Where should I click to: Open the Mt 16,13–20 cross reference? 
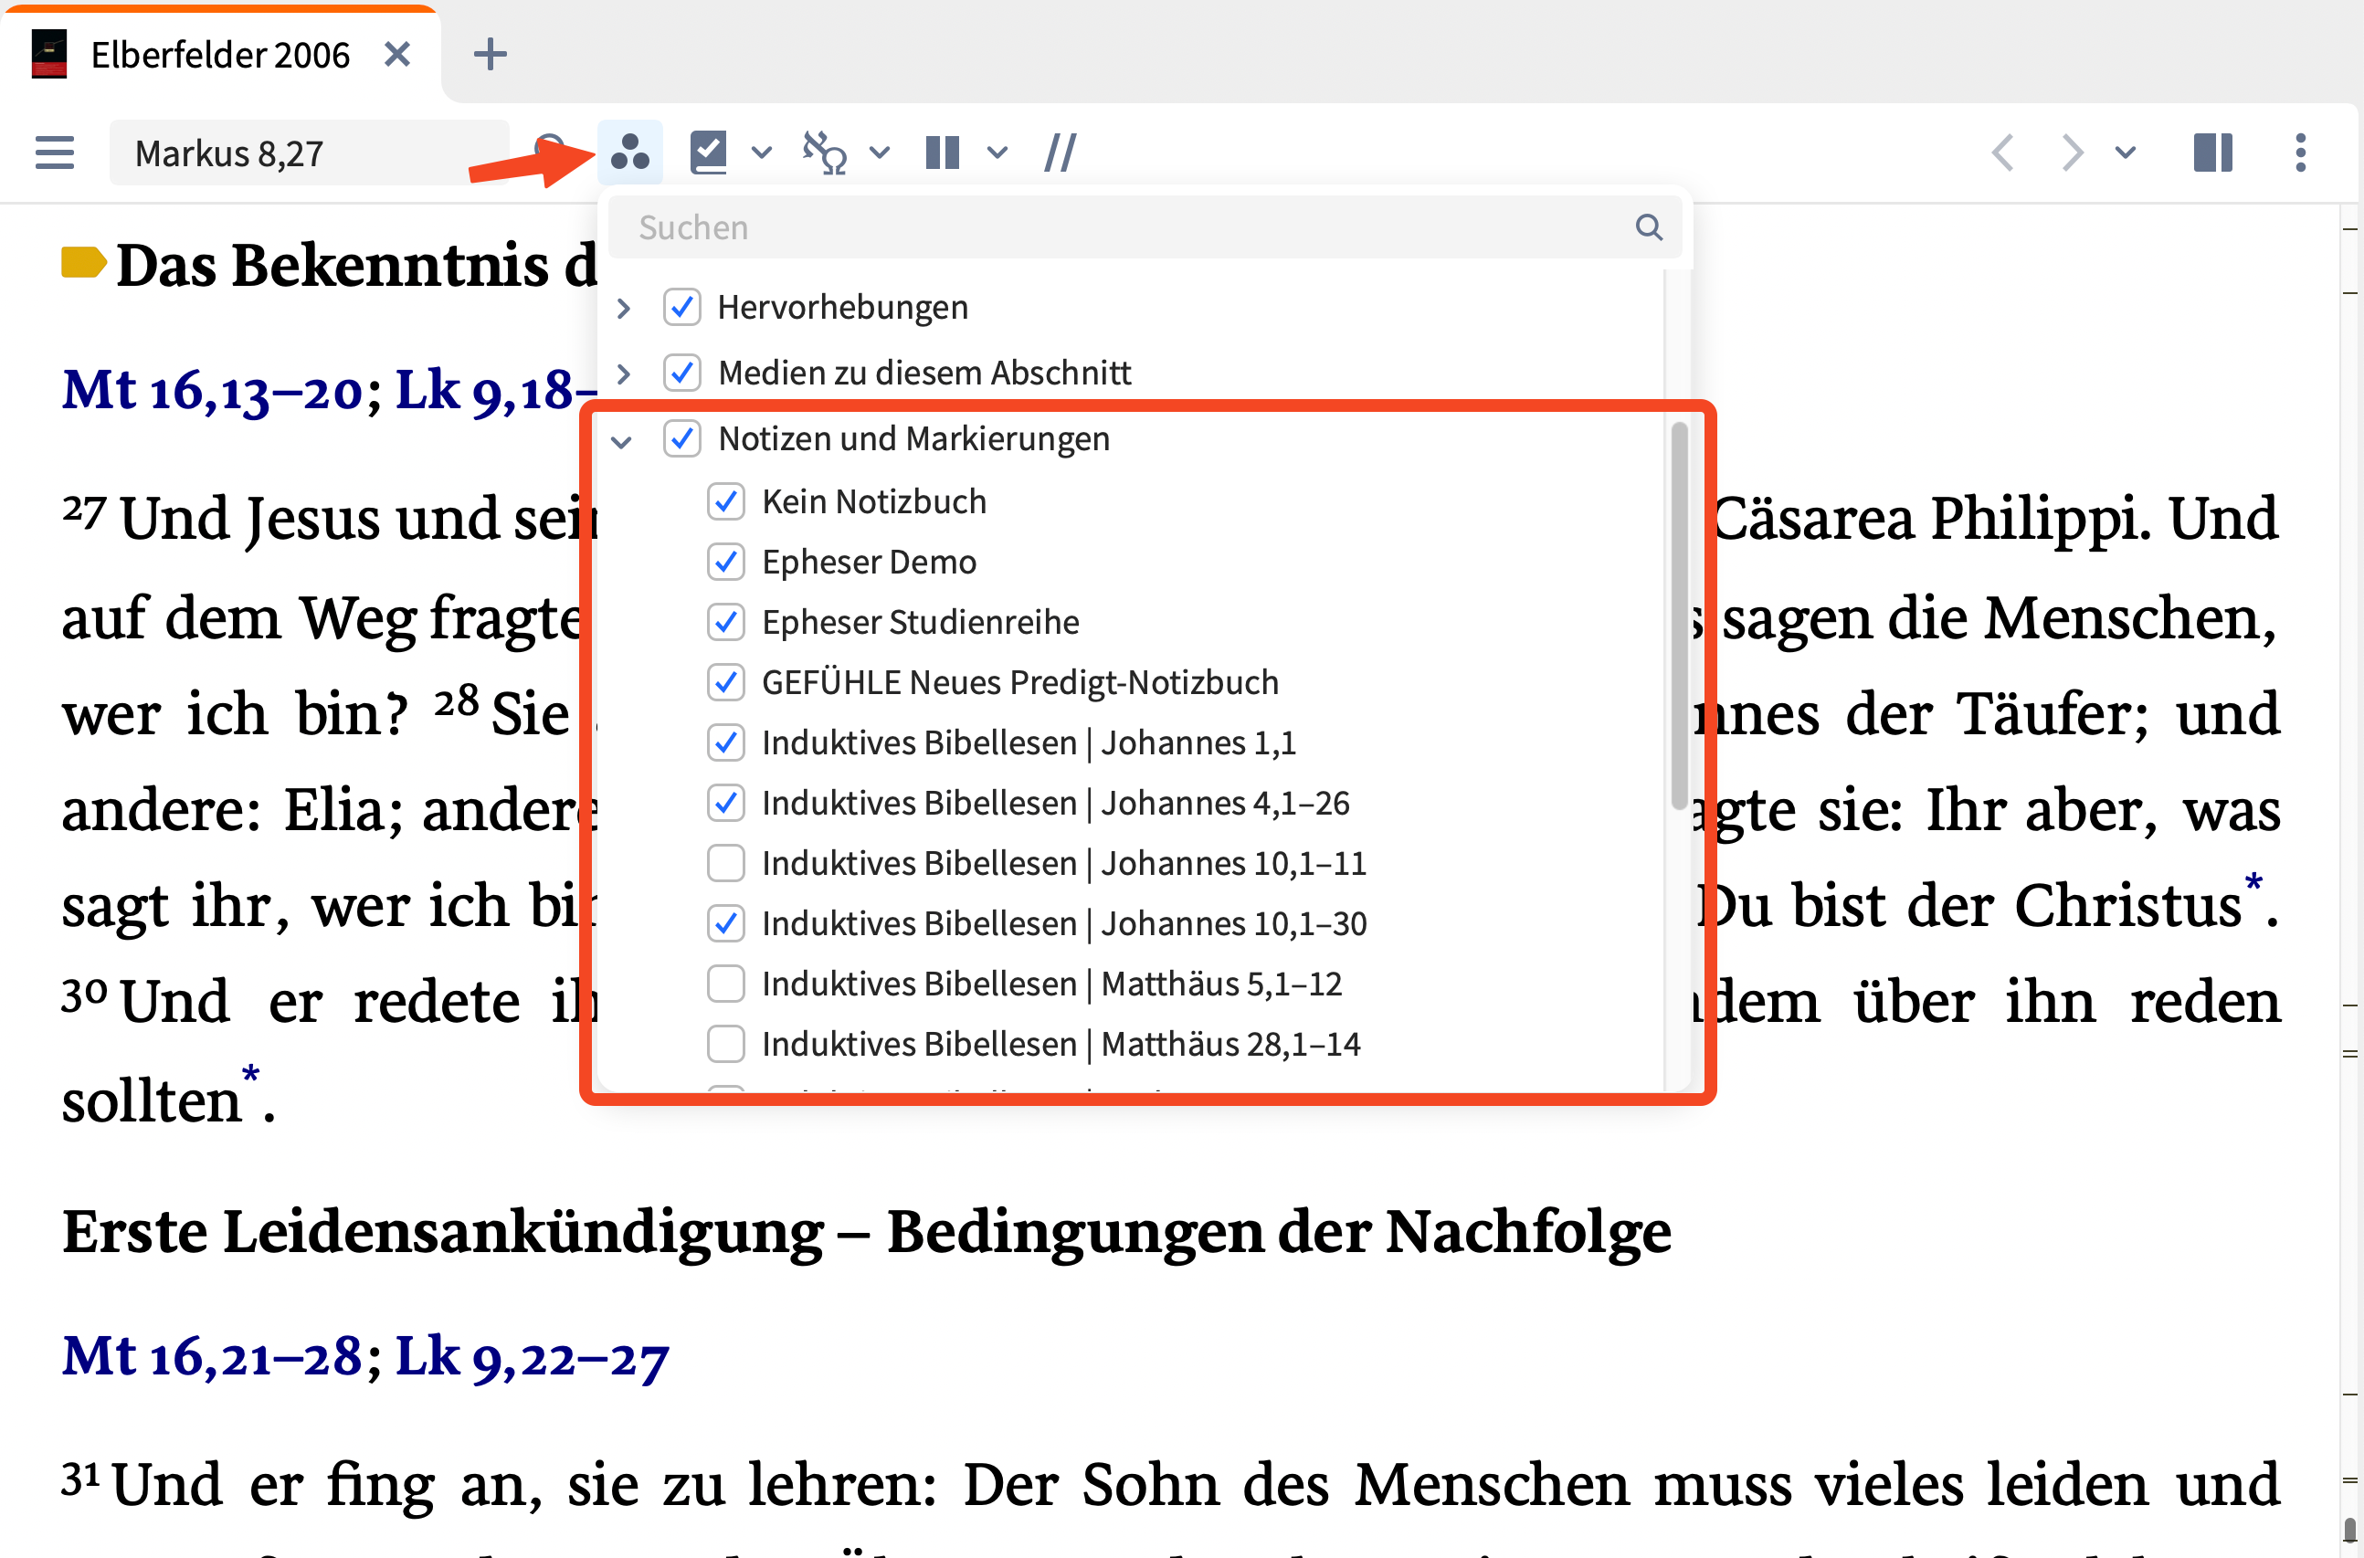(213, 391)
